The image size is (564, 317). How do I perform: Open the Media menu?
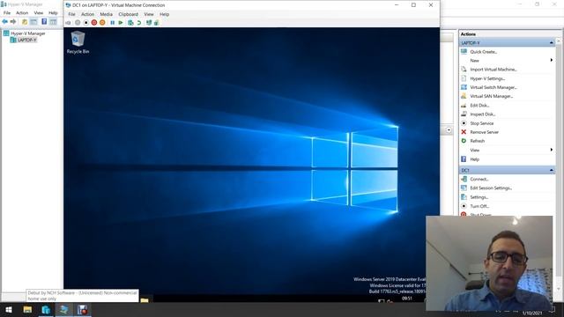106,14
